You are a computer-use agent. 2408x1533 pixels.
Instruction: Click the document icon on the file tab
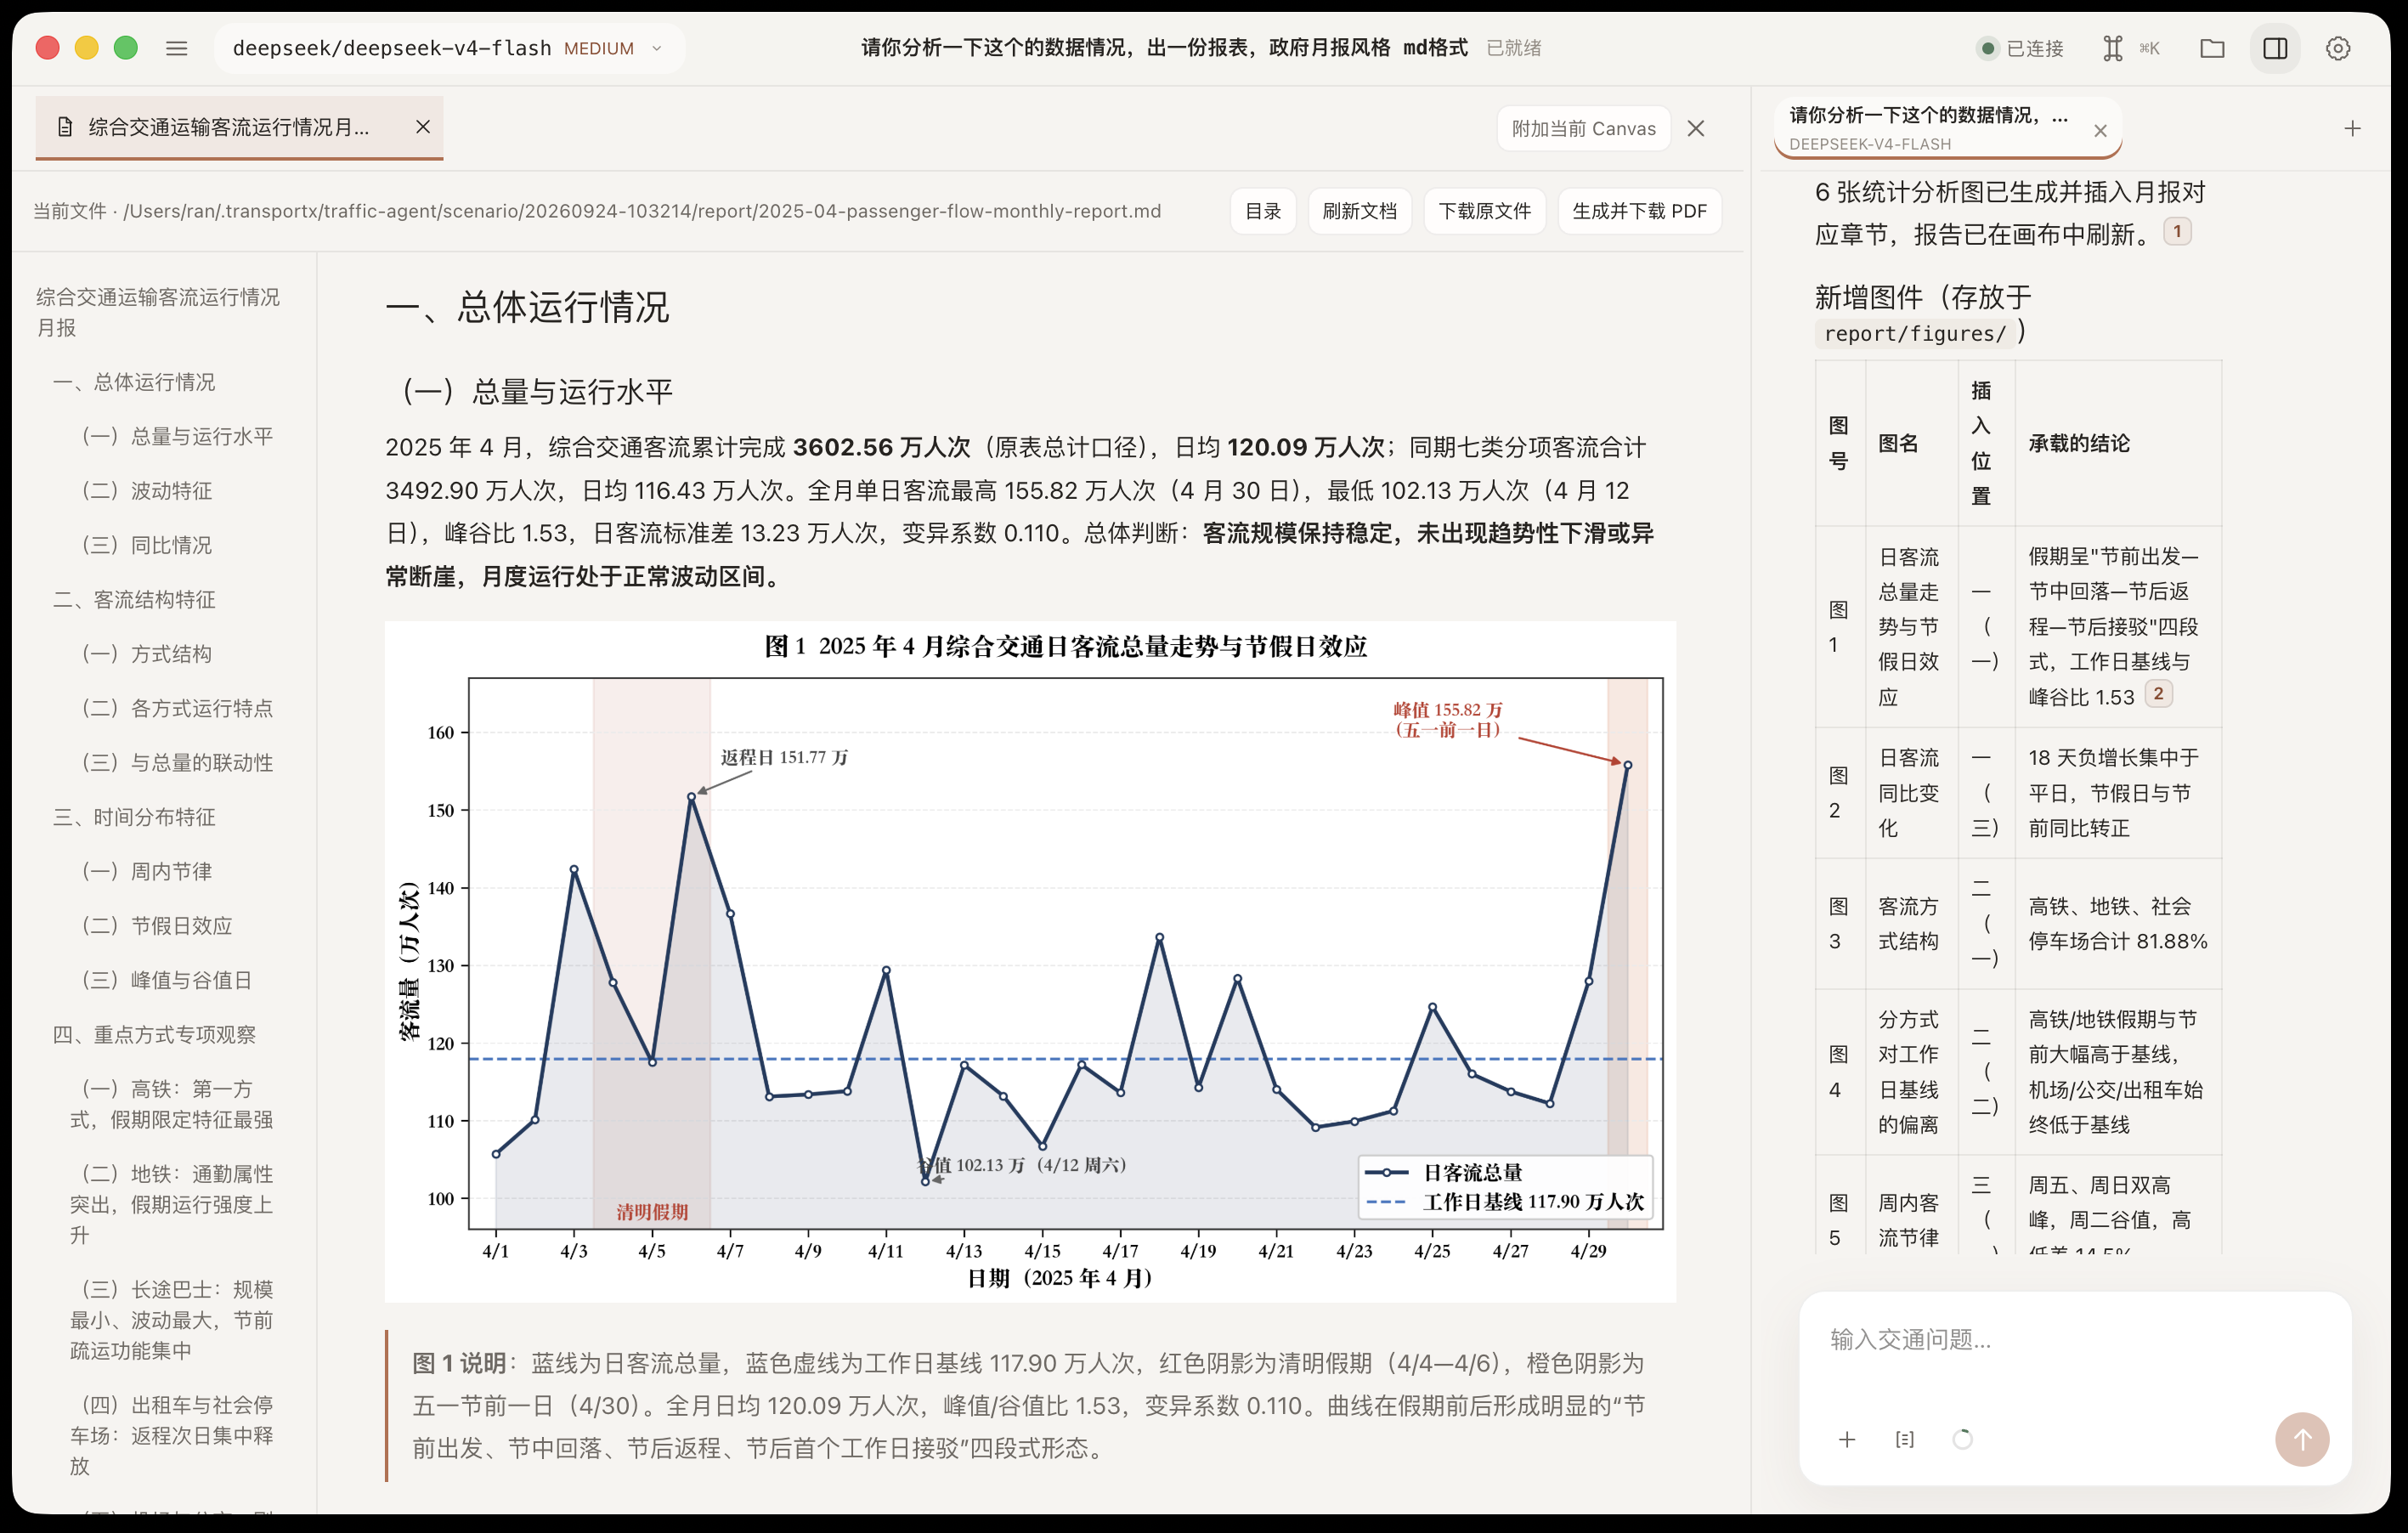click(65, 127)
